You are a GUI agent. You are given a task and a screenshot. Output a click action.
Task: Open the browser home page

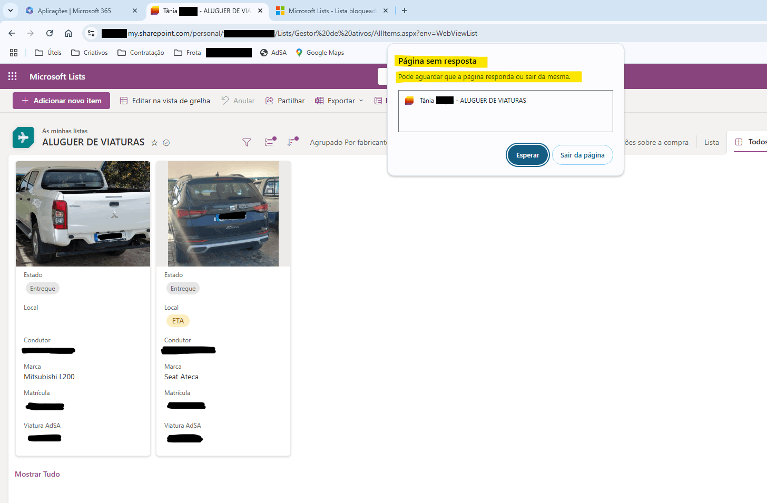[68, 33]
